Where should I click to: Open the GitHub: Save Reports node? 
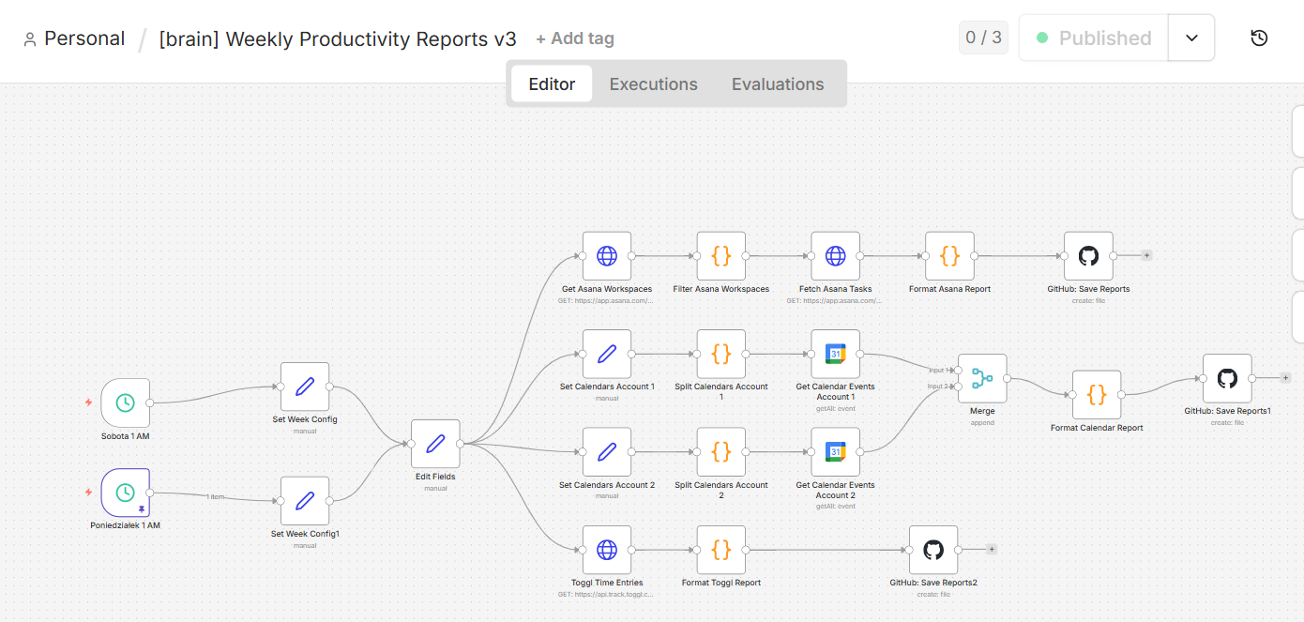(x=1088, y=256)
